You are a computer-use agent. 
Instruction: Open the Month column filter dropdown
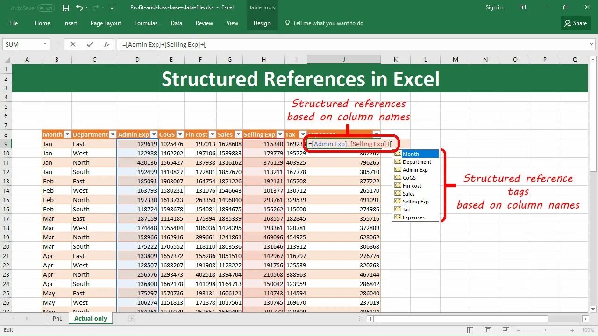pos(67,134)
